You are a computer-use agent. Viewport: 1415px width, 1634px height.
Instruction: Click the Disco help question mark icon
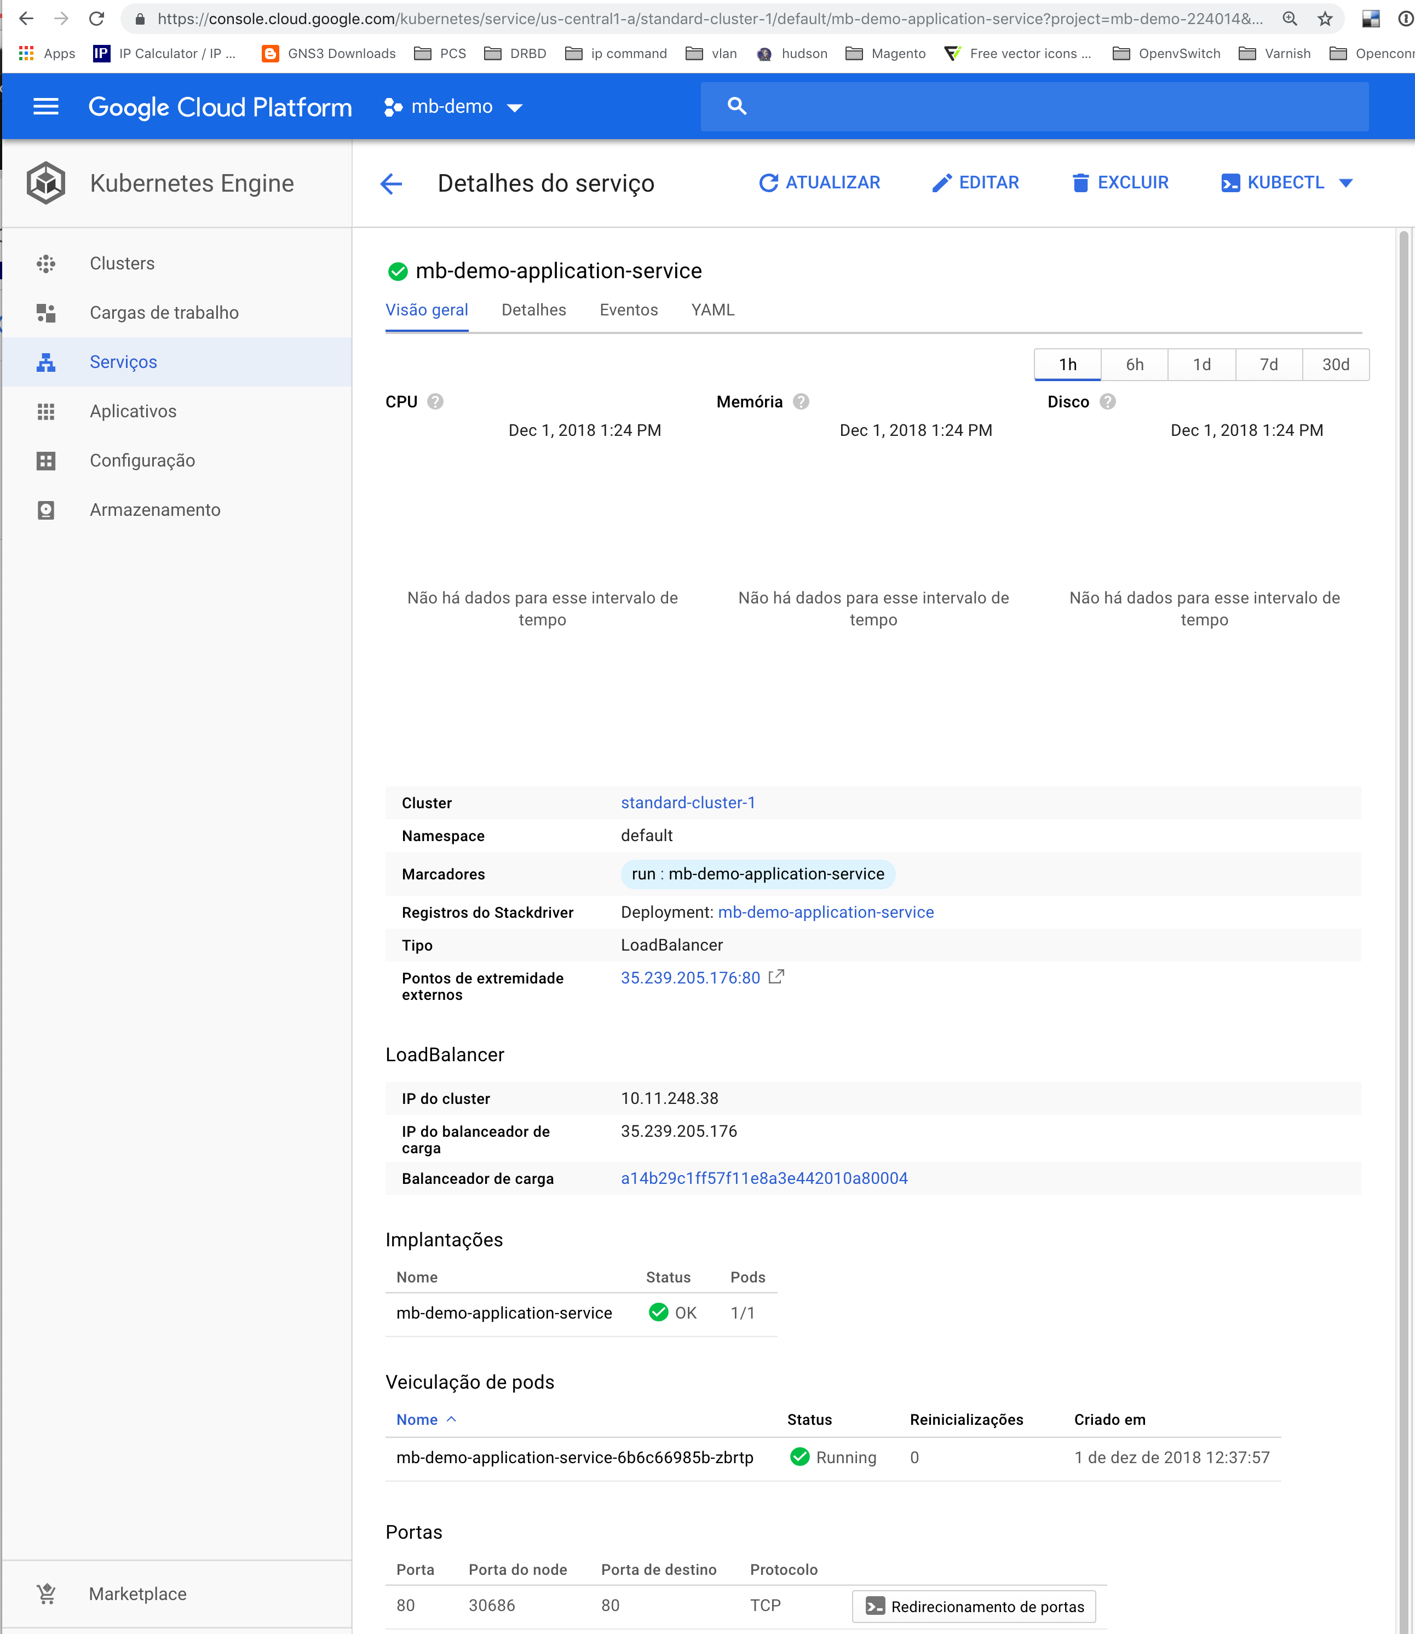coord(1108,402)
